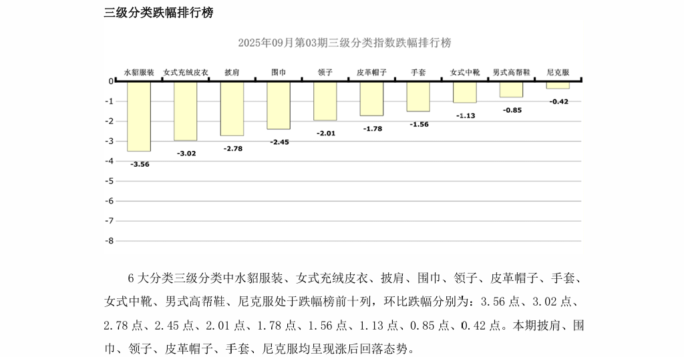Click the -3.56 data label
The width and height of the screenshot is (684, 357).
[140, 163]
